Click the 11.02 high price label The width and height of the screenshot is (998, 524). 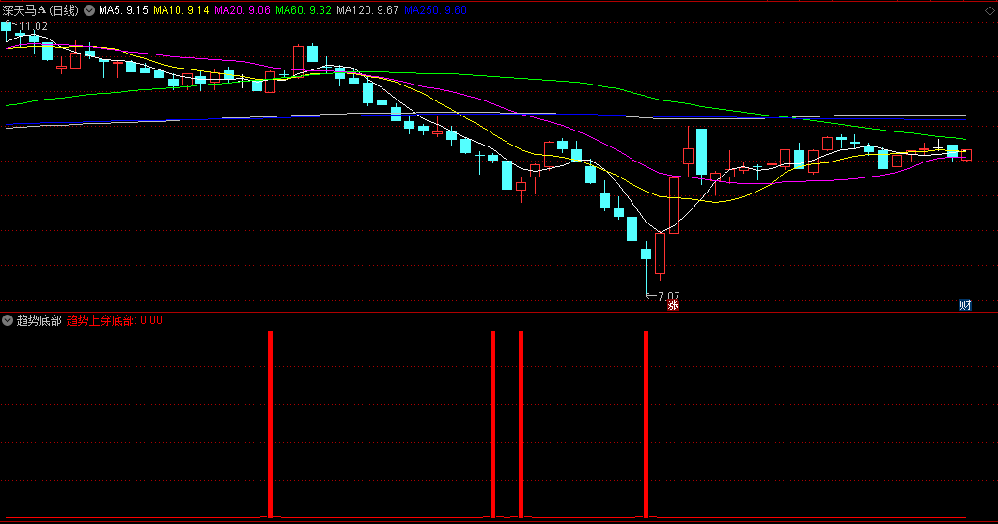point(33,26)
